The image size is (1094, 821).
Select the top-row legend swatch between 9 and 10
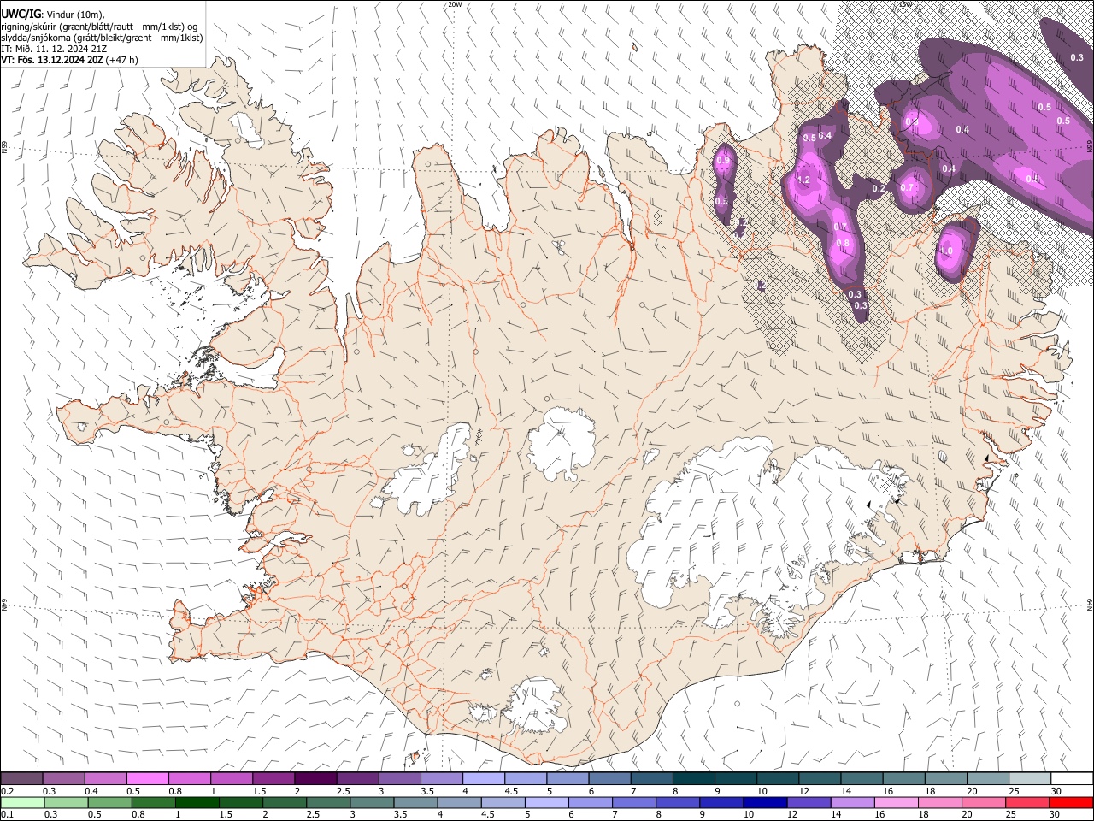coord(736,778)
